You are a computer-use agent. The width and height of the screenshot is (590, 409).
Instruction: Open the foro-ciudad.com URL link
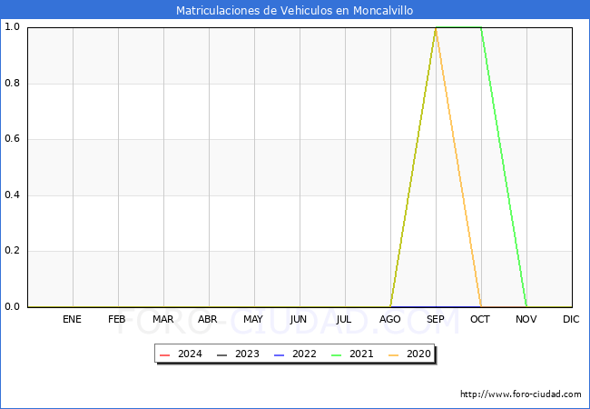point(521,394)
